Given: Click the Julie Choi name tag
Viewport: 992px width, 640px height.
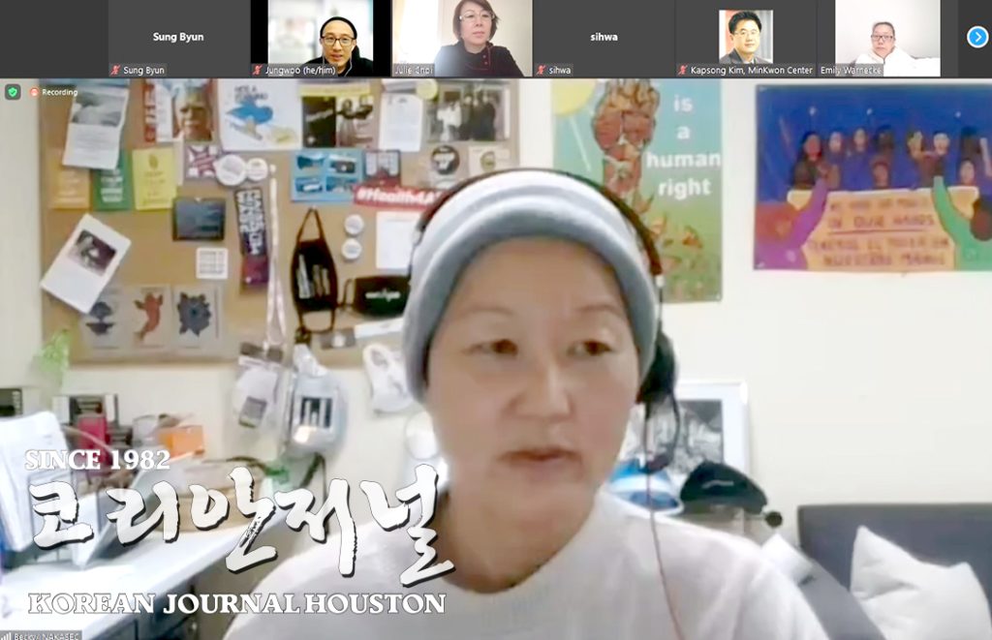Looking at the screenshot, I should point(414,71).
